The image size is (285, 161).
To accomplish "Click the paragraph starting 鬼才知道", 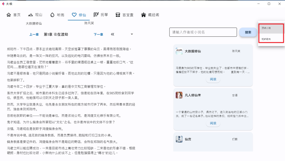I will click(61, 122).
